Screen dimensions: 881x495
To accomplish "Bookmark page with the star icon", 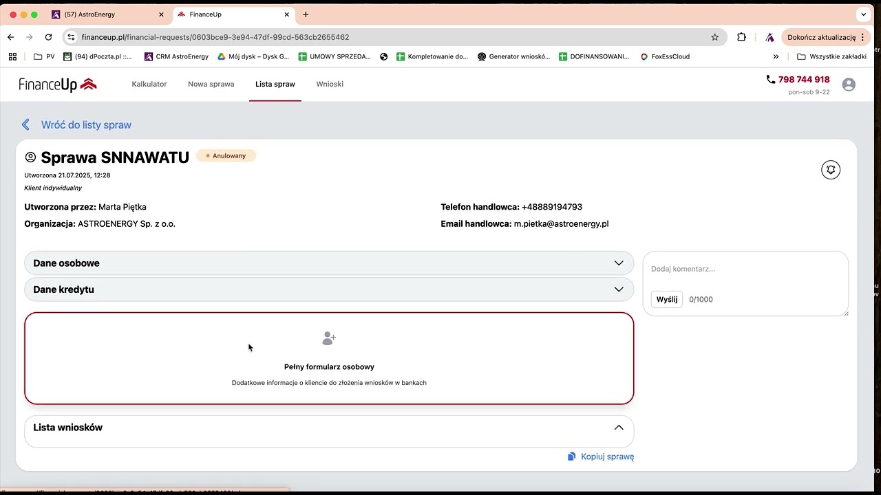I will [x=715, y=37].
